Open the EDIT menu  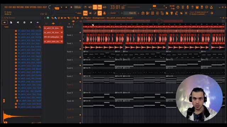click(x=10, y=7)
